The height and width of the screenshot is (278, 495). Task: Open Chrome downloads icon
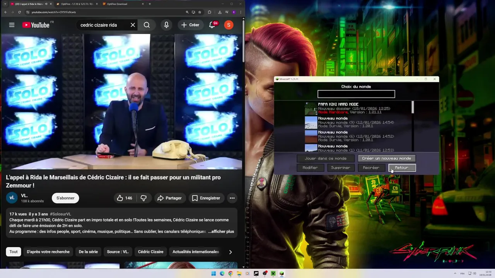click(x=220, y=12)
